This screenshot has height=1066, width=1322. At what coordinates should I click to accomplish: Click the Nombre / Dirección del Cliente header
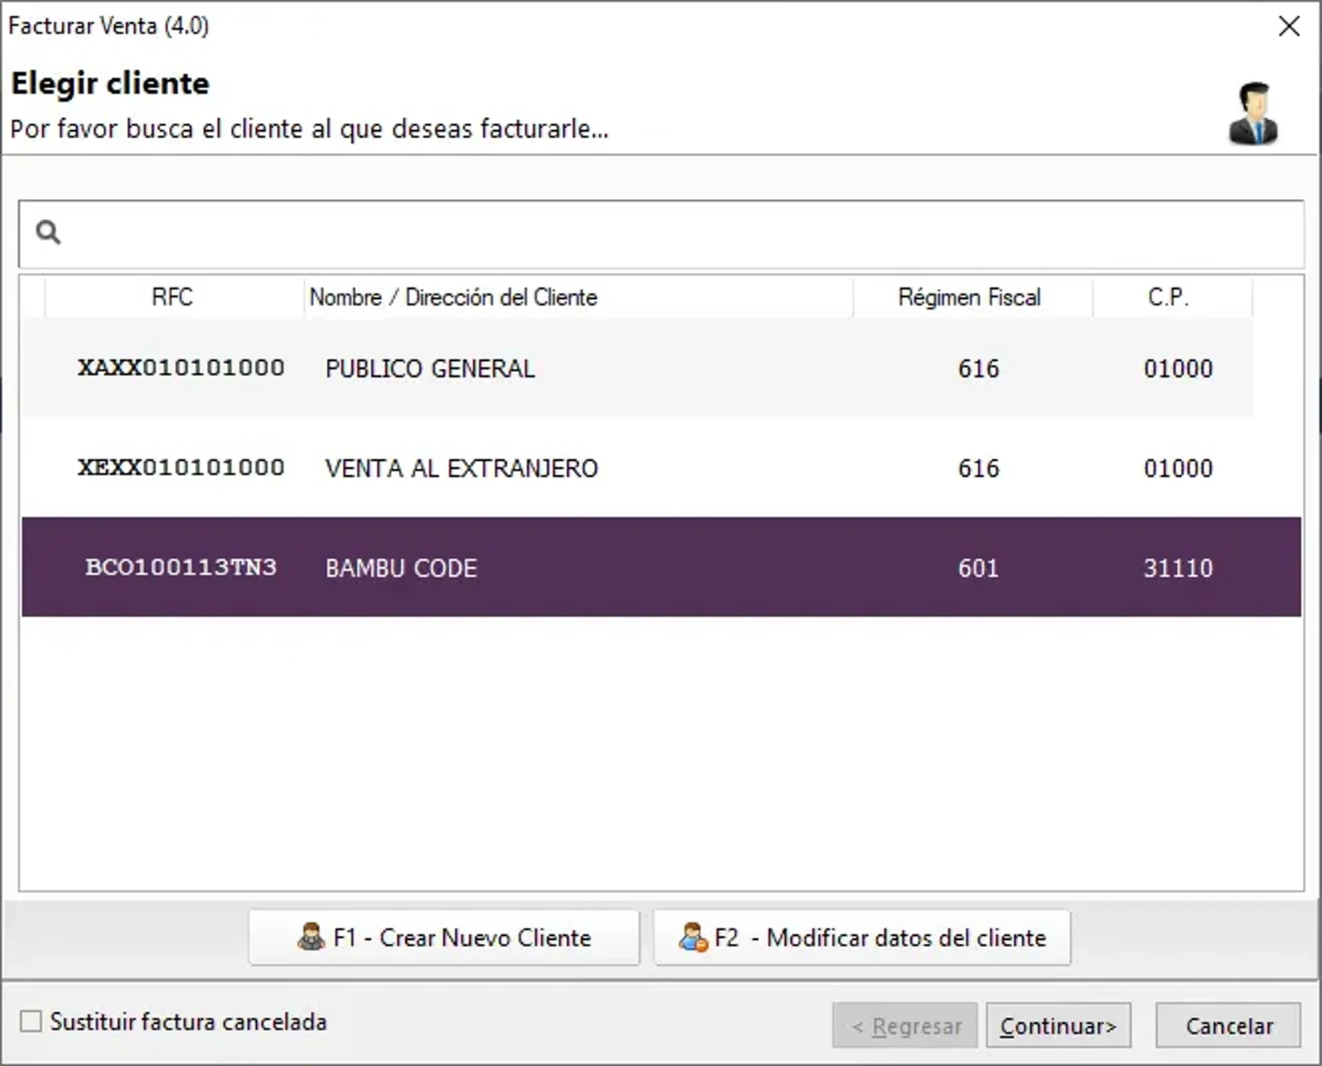click(x=453, y=297)
